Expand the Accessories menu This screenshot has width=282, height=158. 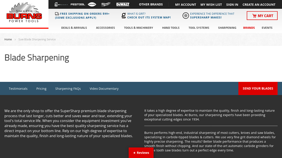click(105, 28)
